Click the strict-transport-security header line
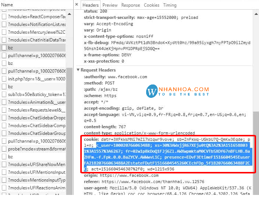The width and height of the screenshot is (259, 199). click(141, 17)
